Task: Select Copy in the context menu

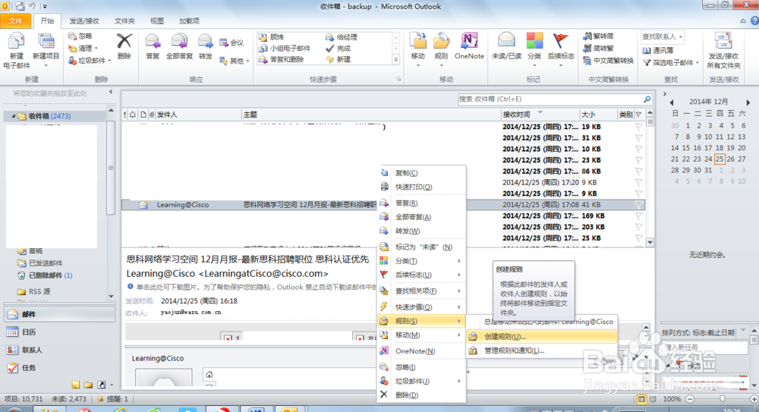Action: 421,173
